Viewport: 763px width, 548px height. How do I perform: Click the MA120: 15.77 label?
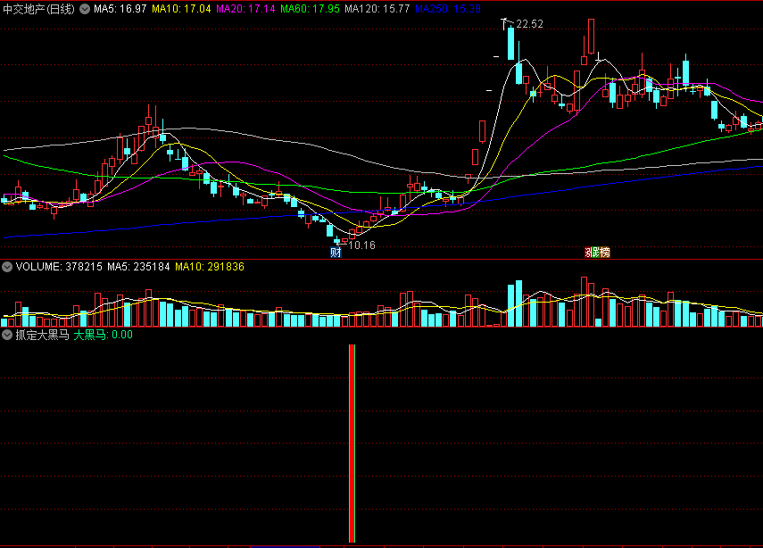click(x=377, y=9)
